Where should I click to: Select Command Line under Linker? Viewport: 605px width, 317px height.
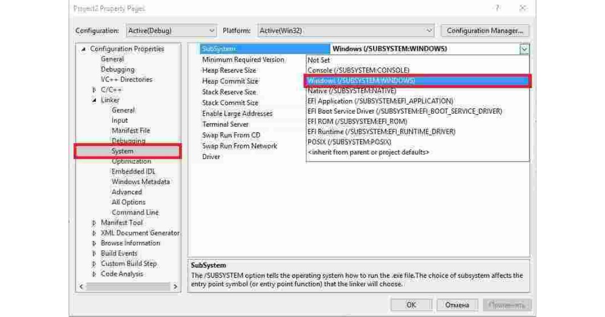pos(135,212)
